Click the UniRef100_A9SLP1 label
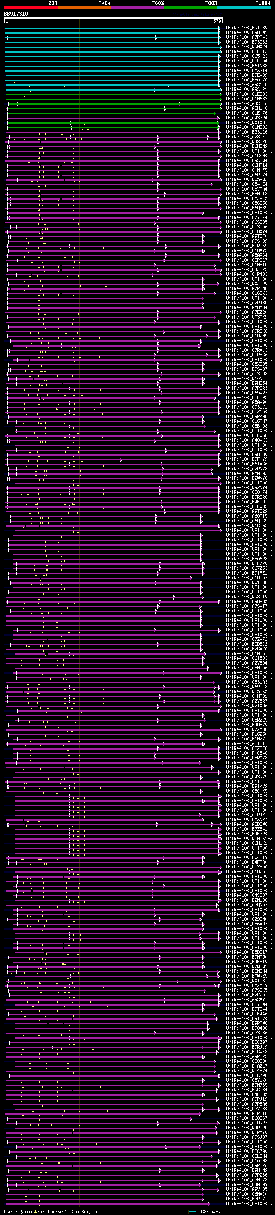Screen dimensions: 275x1215 [x=247, y=90]
